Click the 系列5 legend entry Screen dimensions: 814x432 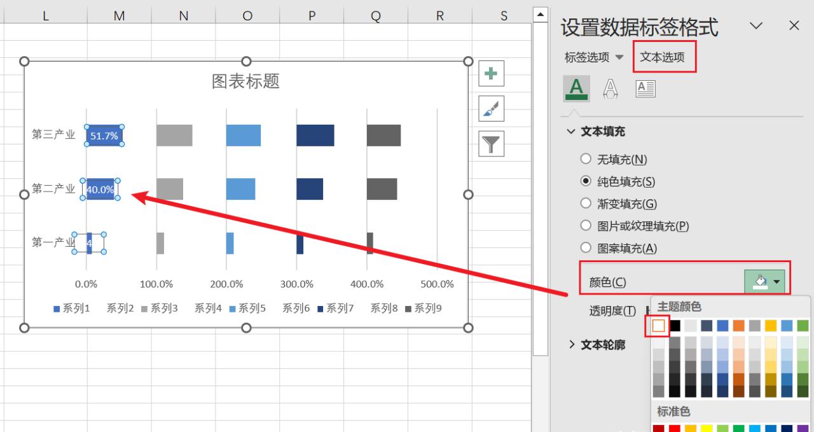click(x=247, y=309)
